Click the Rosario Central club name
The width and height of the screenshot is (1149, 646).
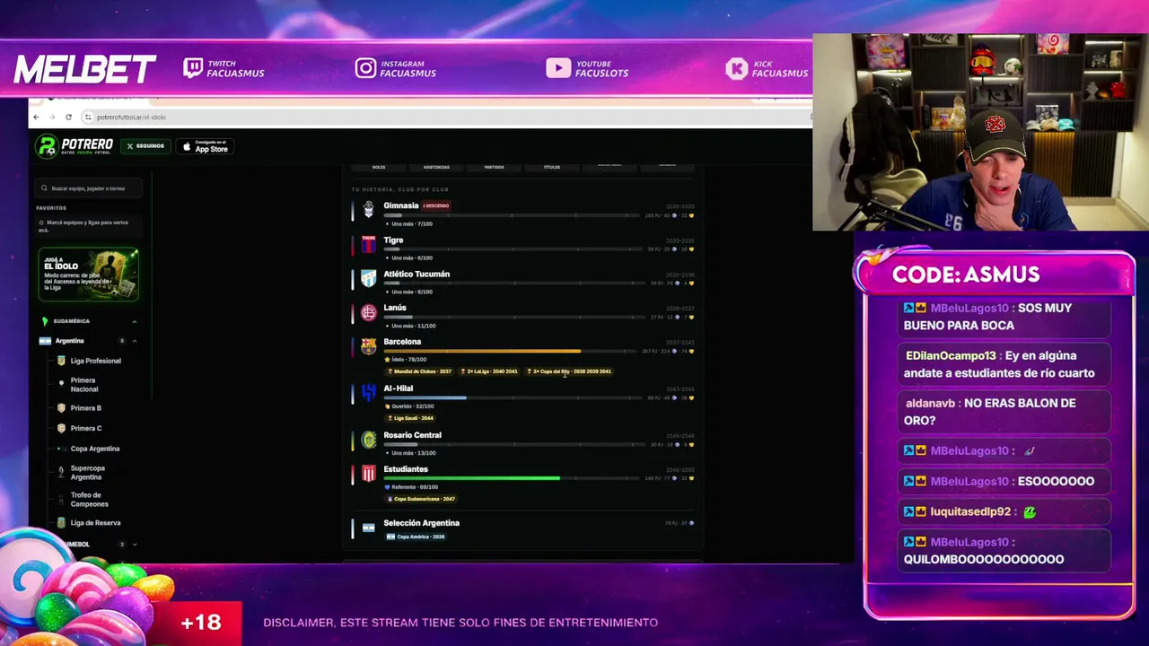[x=412, y=435]
